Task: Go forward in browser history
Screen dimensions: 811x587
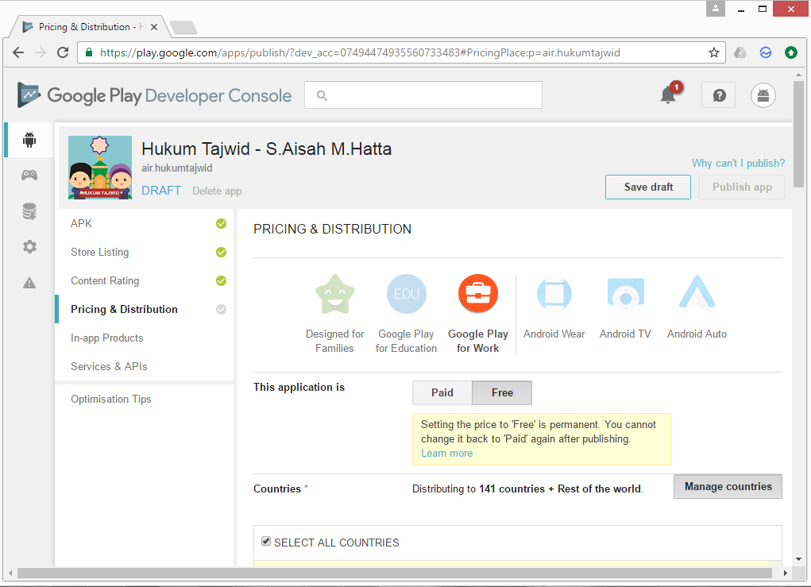Action: coord(41,52)
